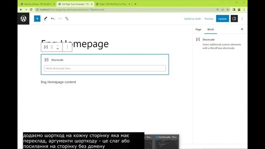Close the settings sidebar
Viewport: 265px width, 149px height.
coord(242,29)
